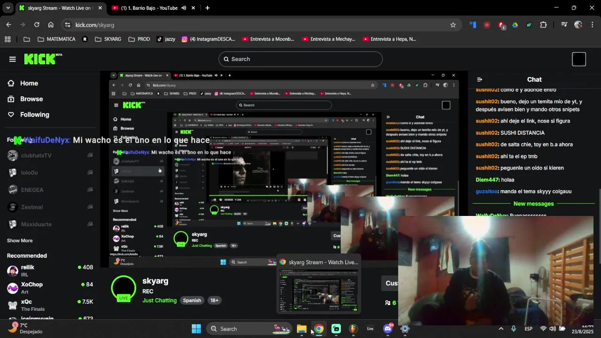The height and width of the screenshot is (338, 601).
Task: Toggle notifications for clubhatsTV in sidebar
Action: [x=90, y=155]
